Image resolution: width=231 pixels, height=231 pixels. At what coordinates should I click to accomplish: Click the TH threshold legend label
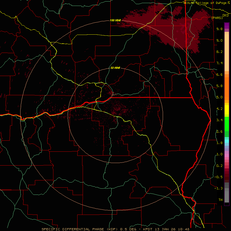(220, 200)
